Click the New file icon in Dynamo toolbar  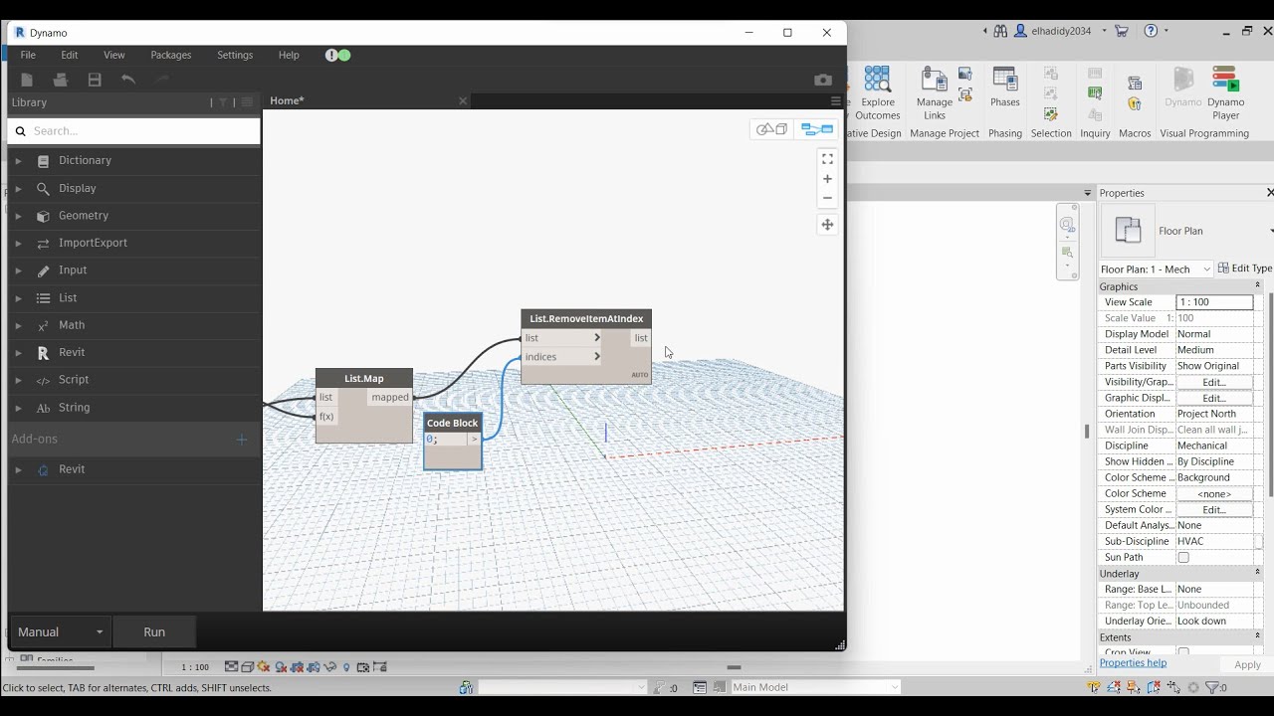pos(27,80)
